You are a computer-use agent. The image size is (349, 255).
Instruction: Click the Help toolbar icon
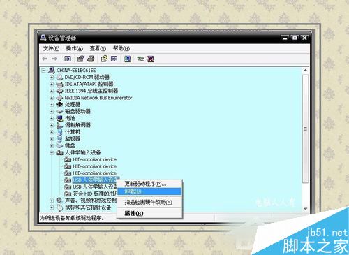coord(104,59)
